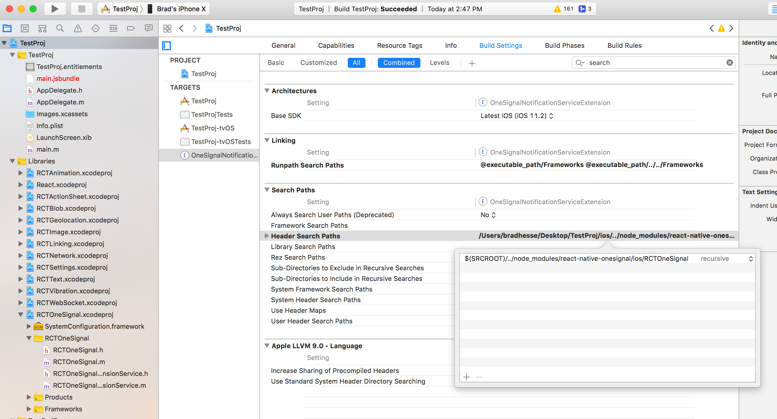Viewport: 777px width, 419px height.
Task: Expand the Header Search Paths disclosure triangle
Action: click(267, 236)
